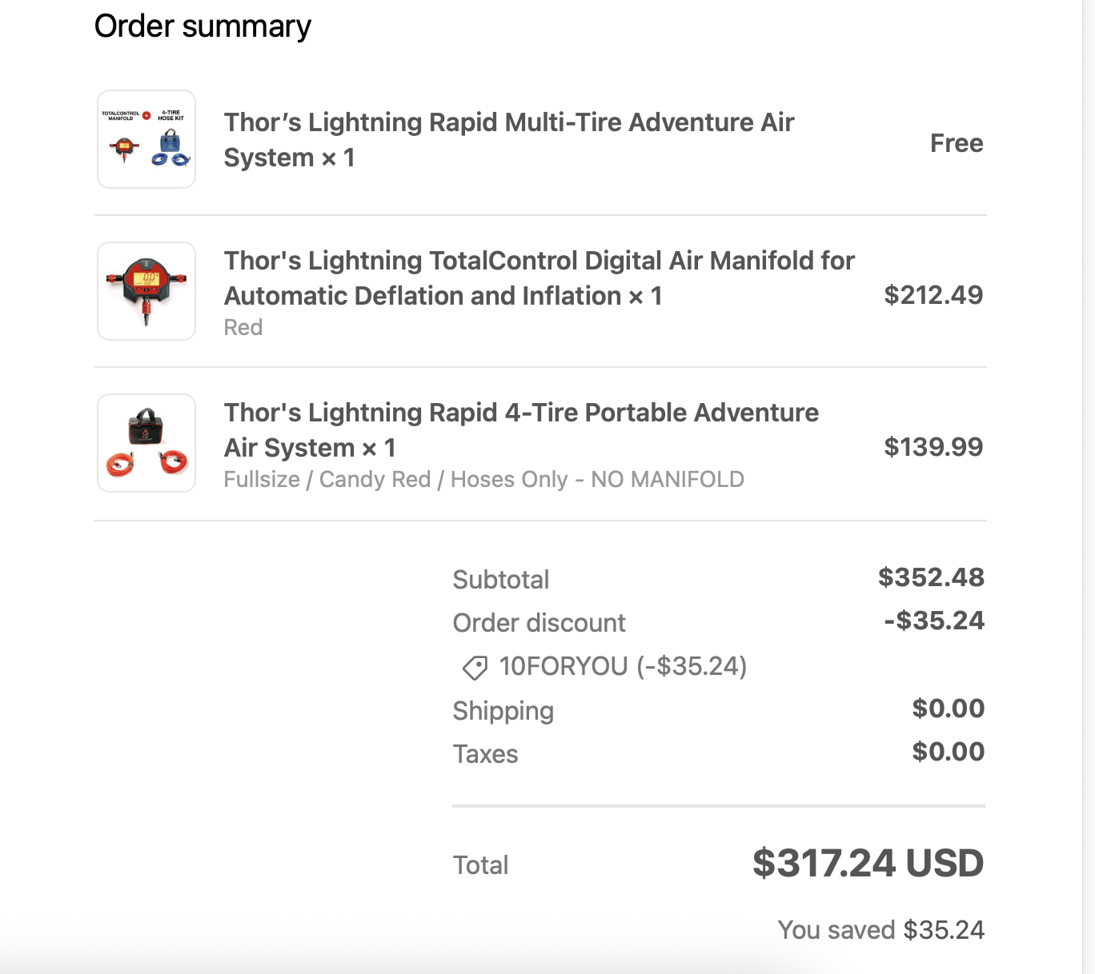Click the 'You saved $35.24' text
Viewport: 1095px width, 974px height.
click(880, 930)
